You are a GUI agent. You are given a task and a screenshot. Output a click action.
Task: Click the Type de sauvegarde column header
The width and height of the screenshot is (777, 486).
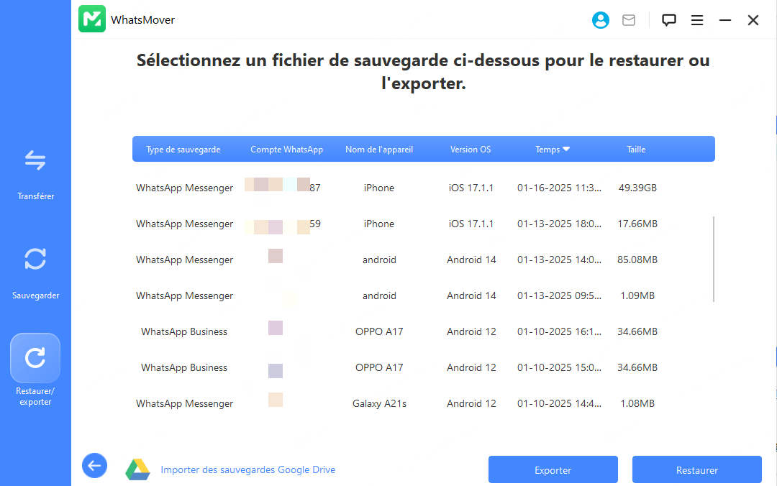pos(183,150)
